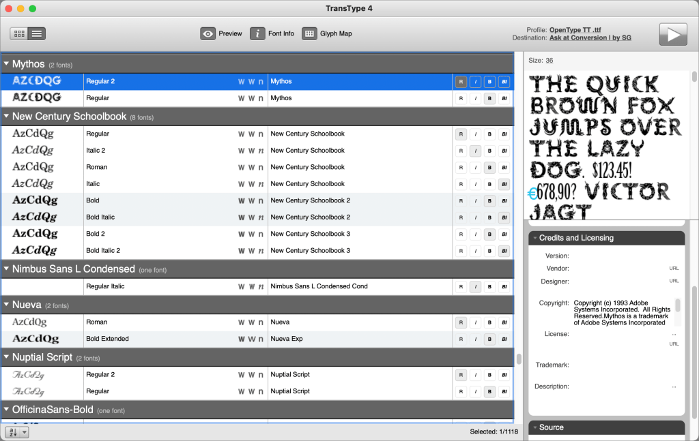The width and height of the screenshot is (699, 441).
Task: Select the Bold Italic style name
Action: (100, 217)
